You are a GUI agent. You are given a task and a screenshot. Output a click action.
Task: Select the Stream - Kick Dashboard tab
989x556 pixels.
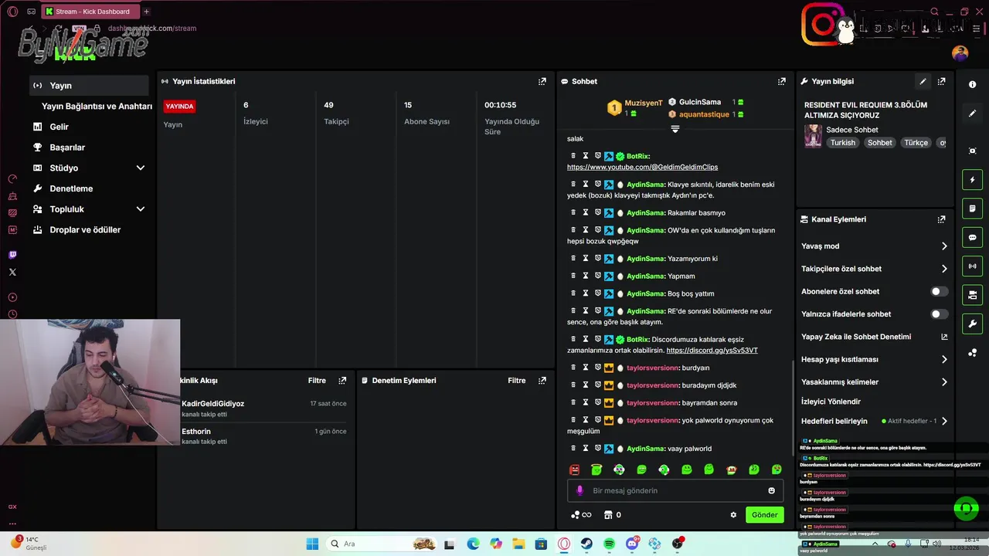point(90,12)
